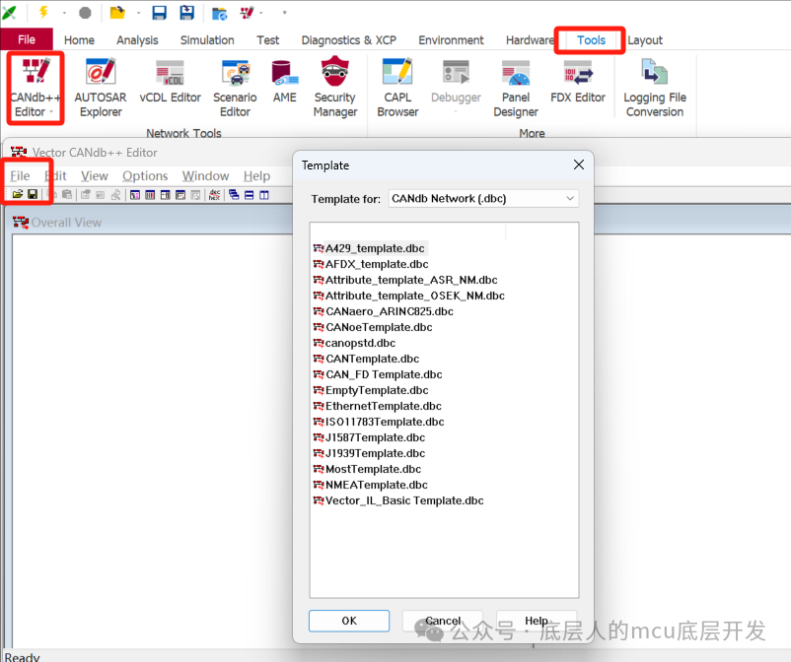Screen dimensions: 791x662
Task: Click the floppy-with-arrow save-as icon
Action: [x=187, y=13]
